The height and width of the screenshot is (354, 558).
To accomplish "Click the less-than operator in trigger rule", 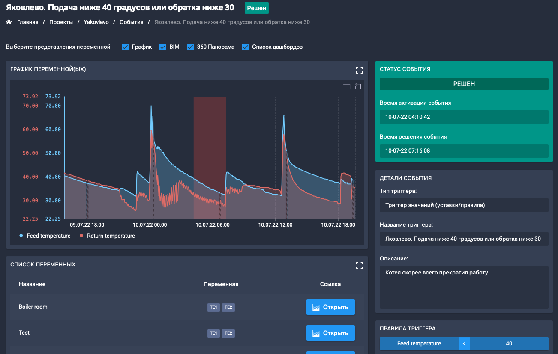I will pos(464,344).
